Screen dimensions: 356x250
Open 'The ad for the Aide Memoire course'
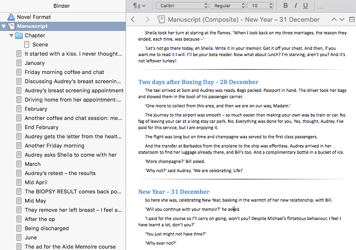(70, 247)
